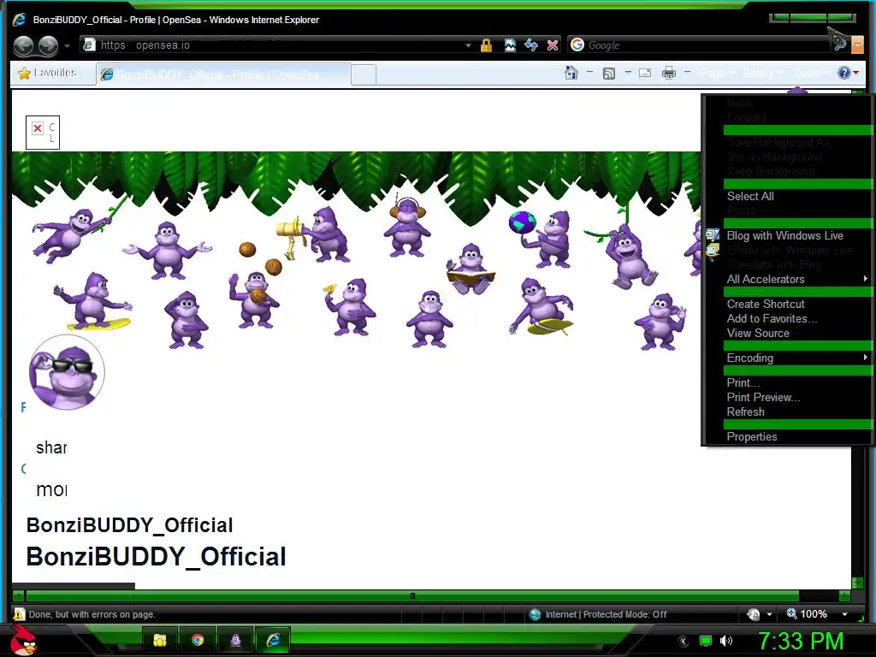The image size is (876, 657).
Task: Click the Bonzi holding a globe
Action: (541, 238)
